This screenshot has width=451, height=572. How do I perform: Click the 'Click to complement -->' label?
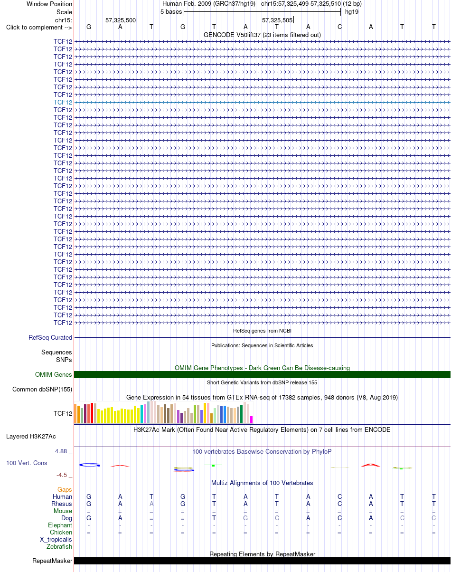pos(39,27)
